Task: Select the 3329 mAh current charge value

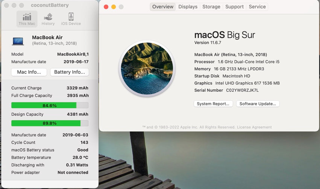Action: pos(77,88)
